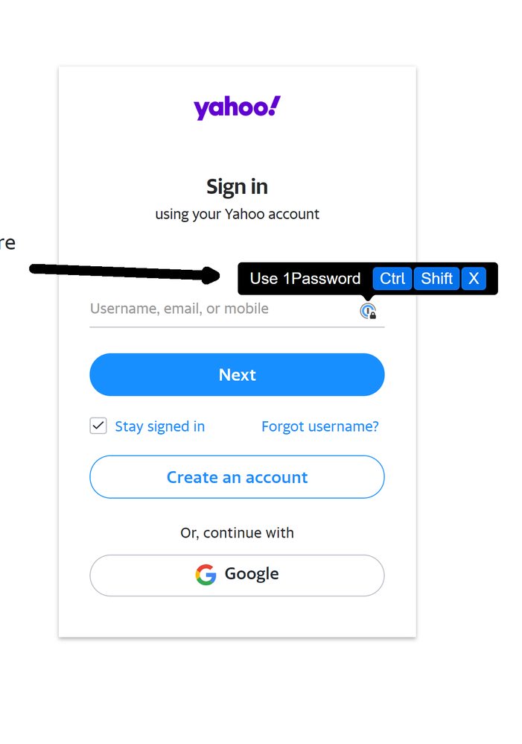Click the partial text left of the arrow
The height and width of the screenshot is (744, 522).
pyautogui.click(x=7, y=244)
